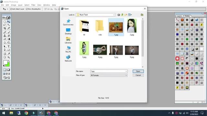Switch to the Layers tab
This screenshot has width=207, height=116.
coord(179,16)
